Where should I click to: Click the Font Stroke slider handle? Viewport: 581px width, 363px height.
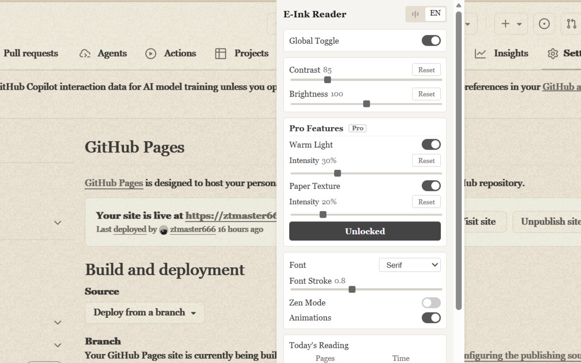tap(352, 289)
